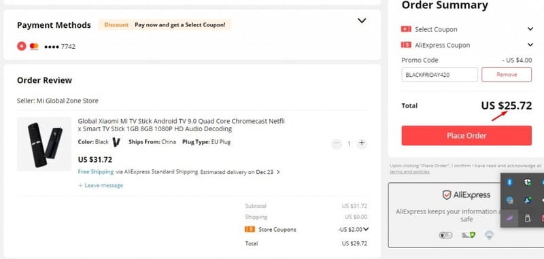Image resolution: width=544 pixels, height=259 pixels.
Task: Click the Bluetooth tray icon
Action: click(509, 182)
